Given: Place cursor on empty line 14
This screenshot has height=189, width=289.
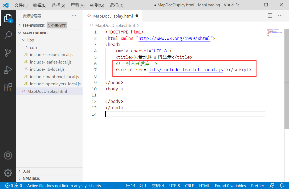Looking at the screenshot, I should 185,114.
